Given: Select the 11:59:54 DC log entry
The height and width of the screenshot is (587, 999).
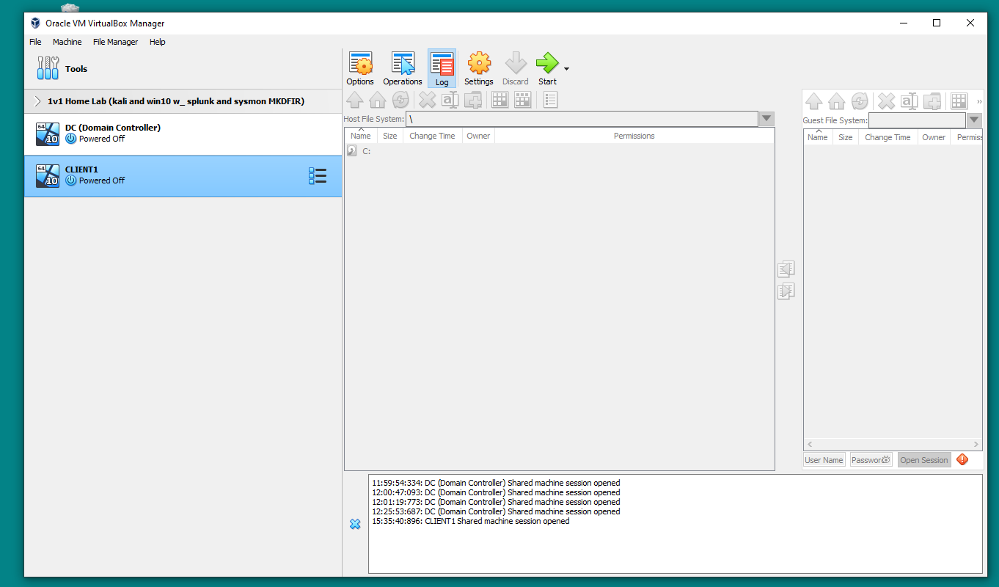Looking at the screenshot, I should point(496,483).
